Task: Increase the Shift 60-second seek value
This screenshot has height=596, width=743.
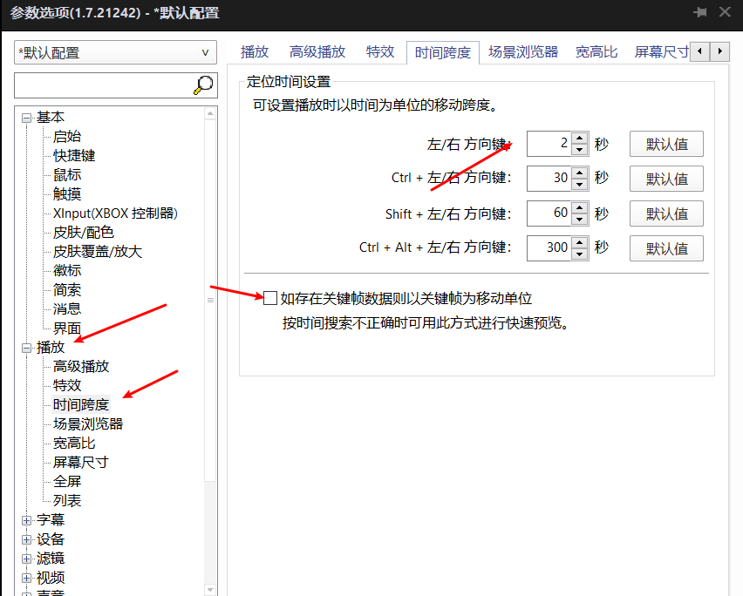Action: click(580, 208)
